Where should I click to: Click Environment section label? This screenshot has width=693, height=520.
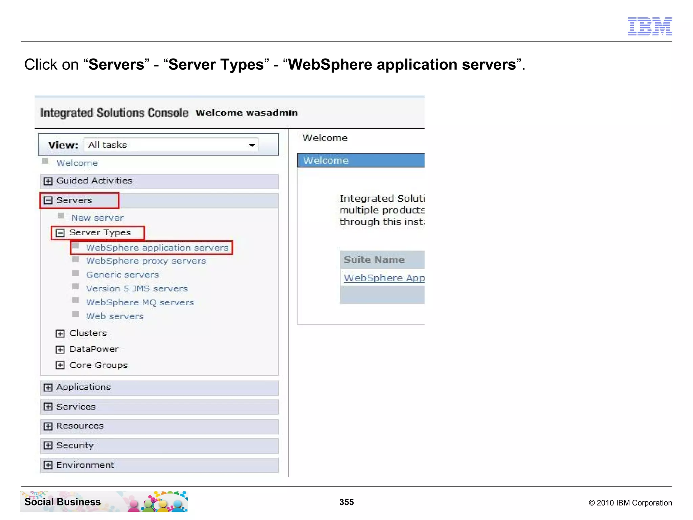click(85, 465)
